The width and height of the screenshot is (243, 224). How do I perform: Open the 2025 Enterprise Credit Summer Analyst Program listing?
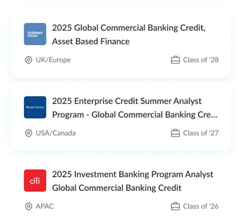pyautogui.click(x=135, y=108)
